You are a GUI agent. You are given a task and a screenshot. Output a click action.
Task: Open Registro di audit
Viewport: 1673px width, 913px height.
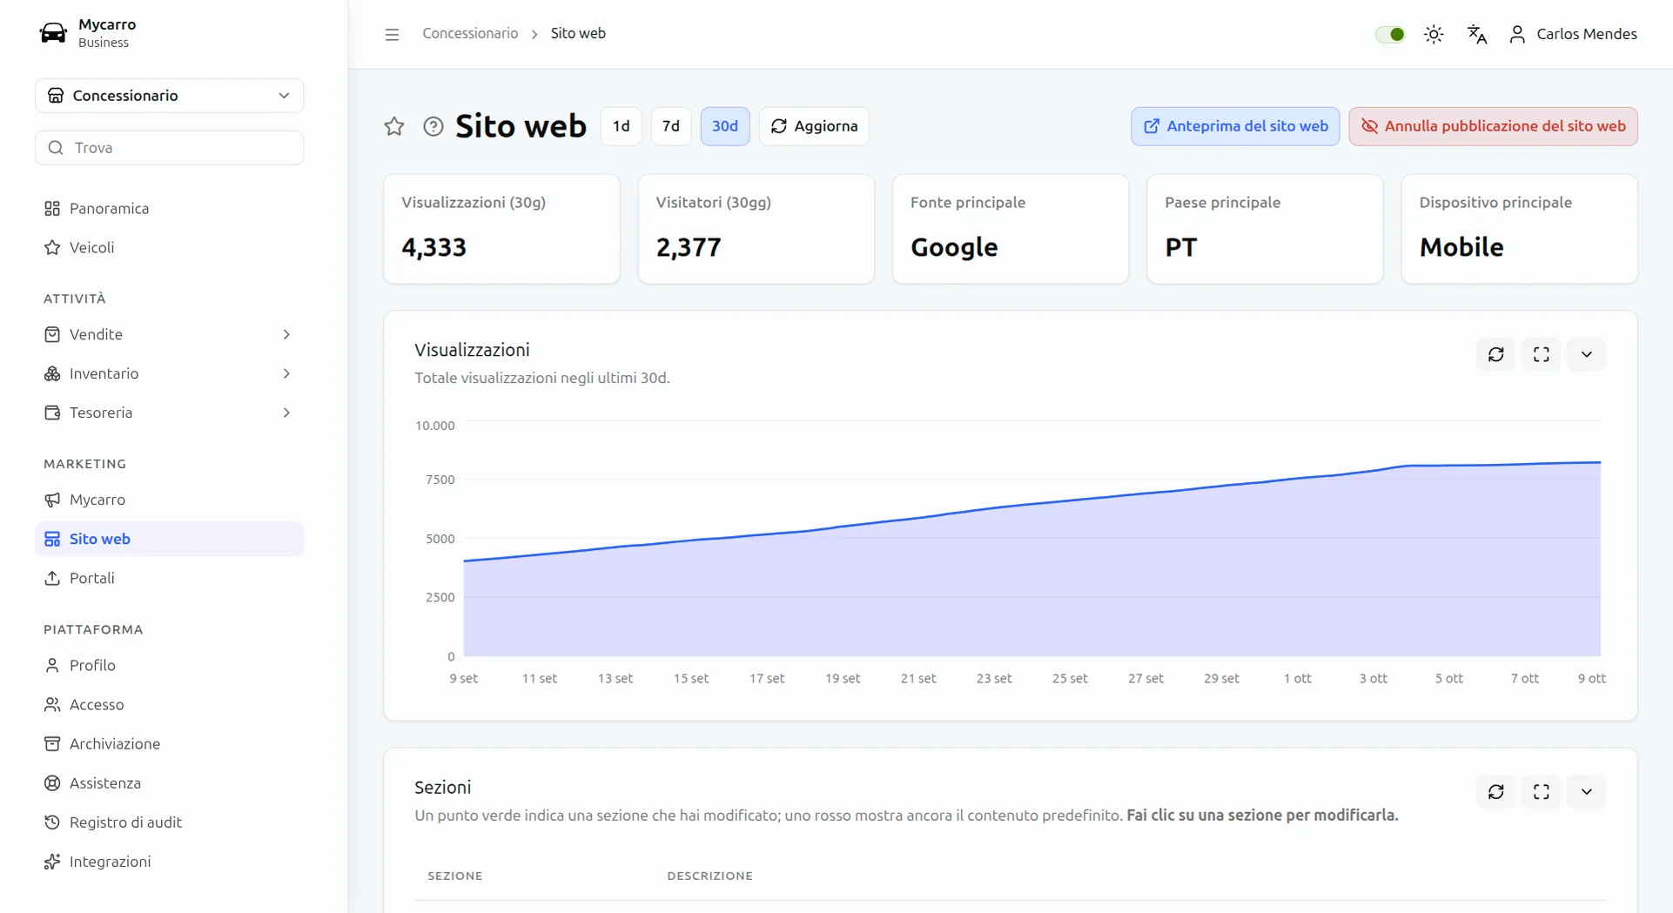(x=170, y=822)
